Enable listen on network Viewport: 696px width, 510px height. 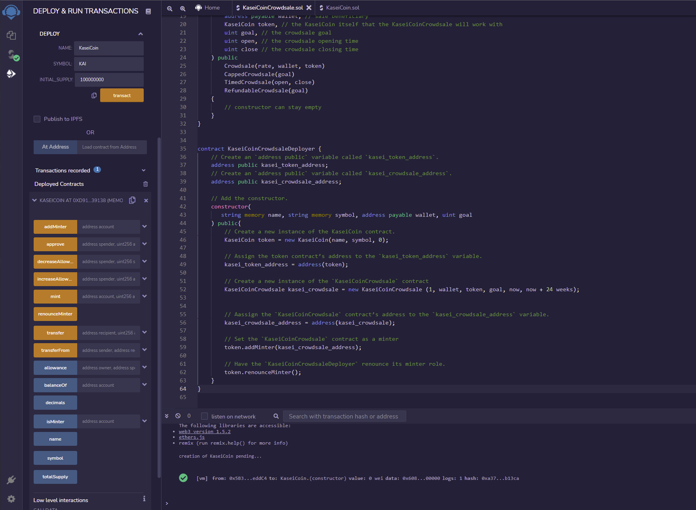tap(204, 416)
